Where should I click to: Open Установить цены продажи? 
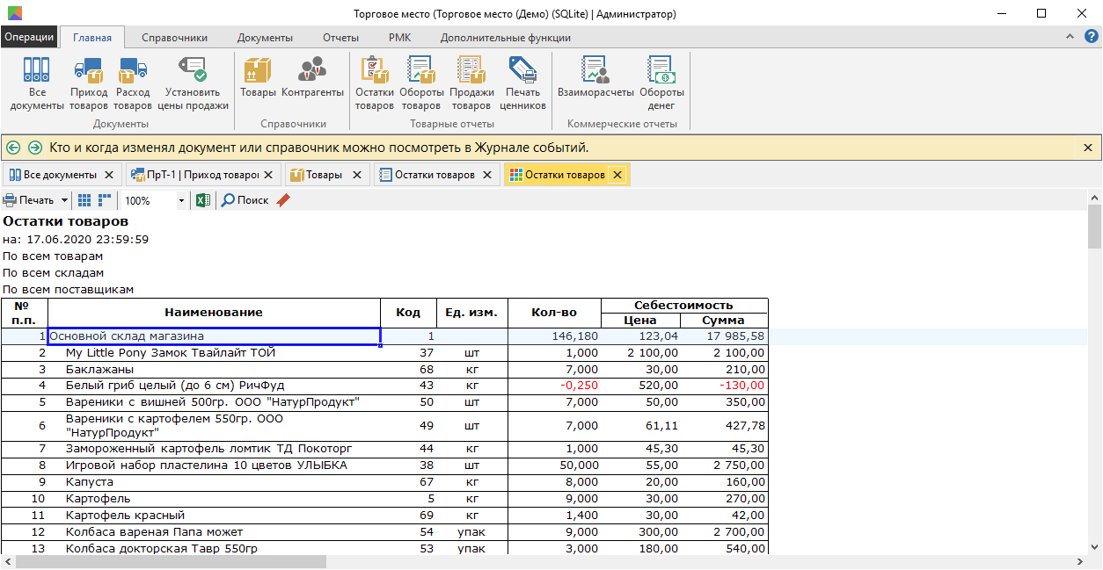193,83
